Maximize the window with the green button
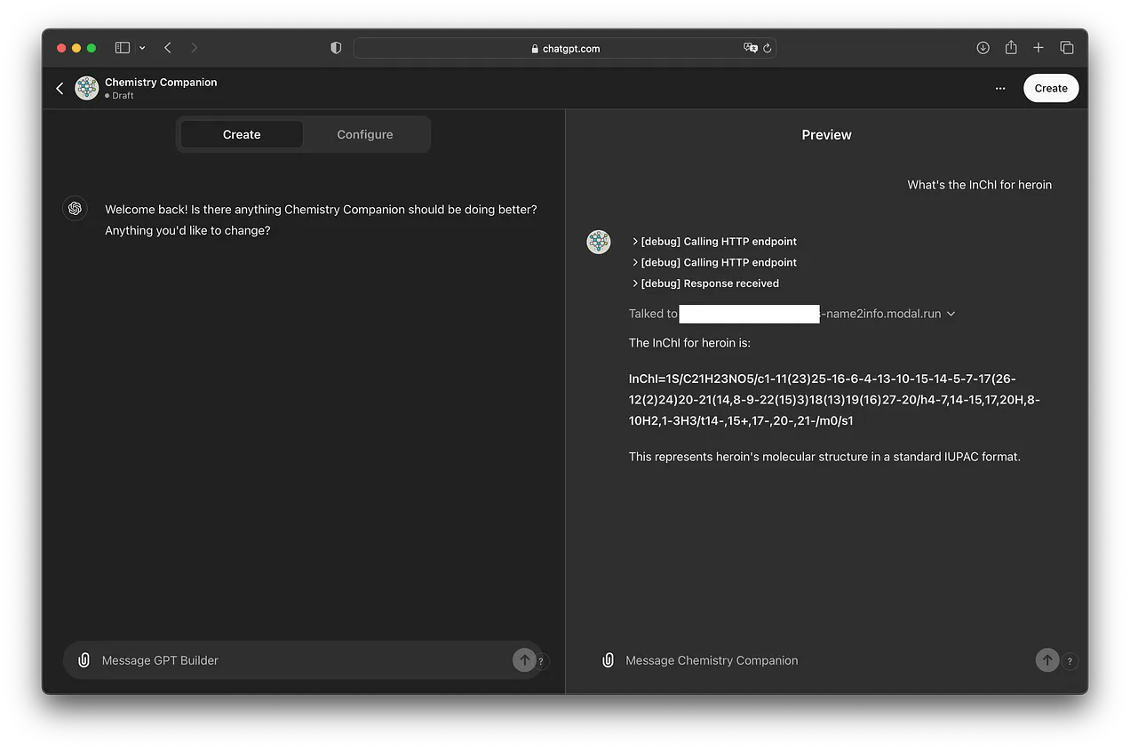This screenshot has height=750, width=1130. coord(91,48)
